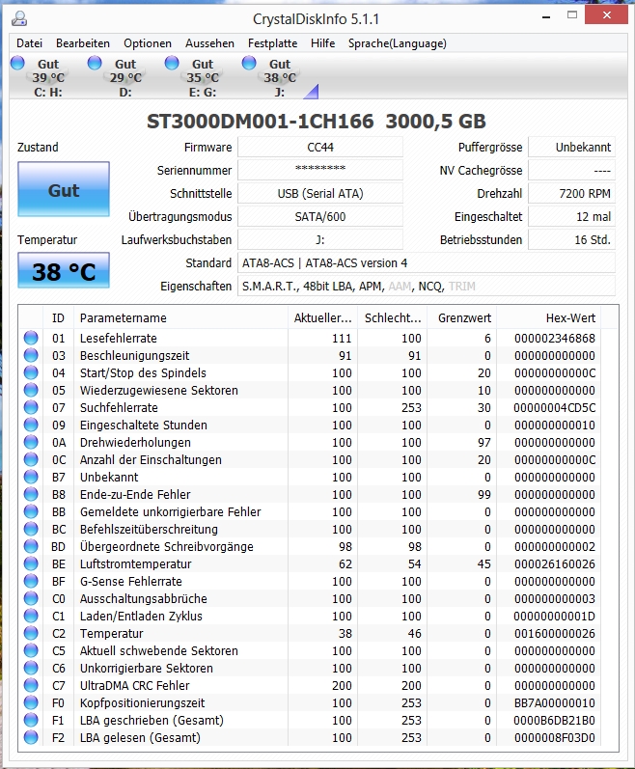Click the Hex-Wert column header
Image resolution: width=635 pixels, height=769 pixels.
coord(549,317)
